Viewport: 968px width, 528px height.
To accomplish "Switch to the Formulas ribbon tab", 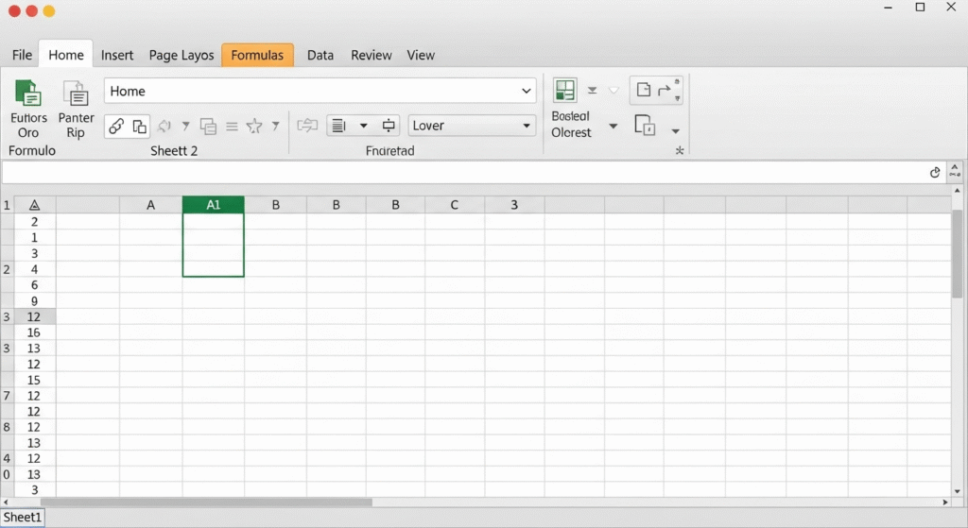I will point(257,55).
